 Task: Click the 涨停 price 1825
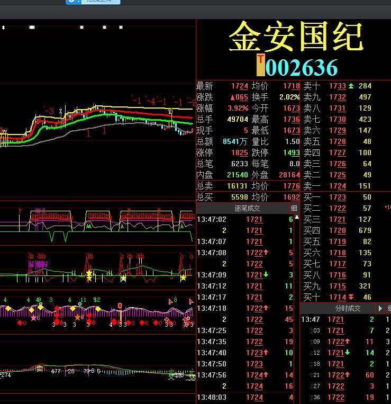[239, 153]
